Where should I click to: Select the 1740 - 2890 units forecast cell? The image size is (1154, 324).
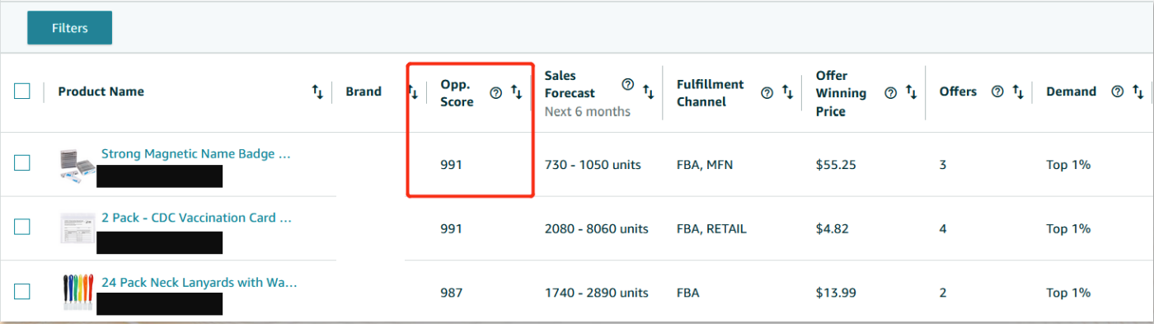point(597,293)
